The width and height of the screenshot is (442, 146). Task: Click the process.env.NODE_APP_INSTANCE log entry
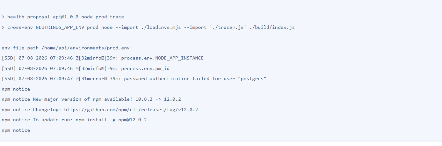[x=162, y=58]
